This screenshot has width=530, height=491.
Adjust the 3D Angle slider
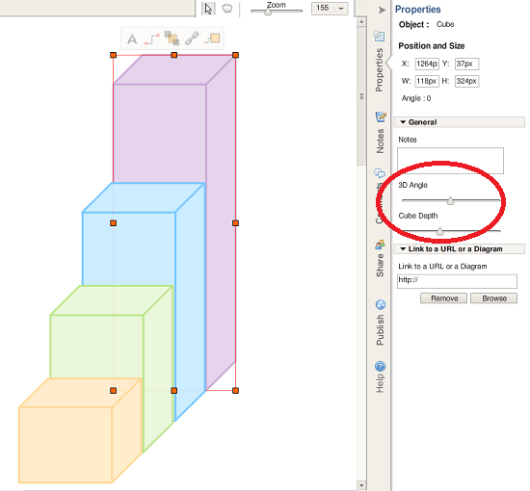(450, 201)
